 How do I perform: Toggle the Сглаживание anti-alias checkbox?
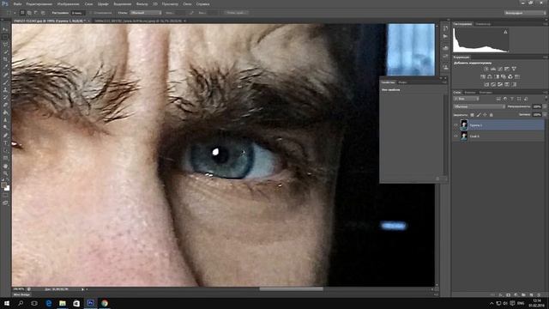tap(91, 13)
